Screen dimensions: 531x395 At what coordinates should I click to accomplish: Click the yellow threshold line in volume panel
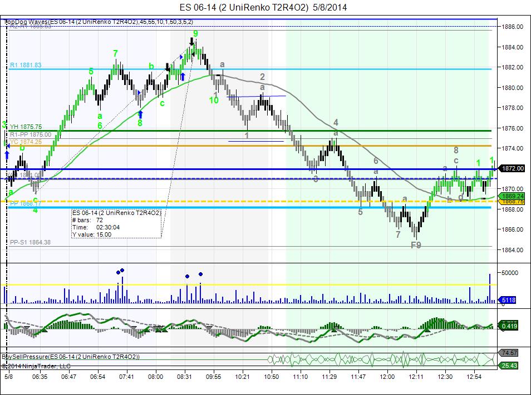(x=249, y=285)
